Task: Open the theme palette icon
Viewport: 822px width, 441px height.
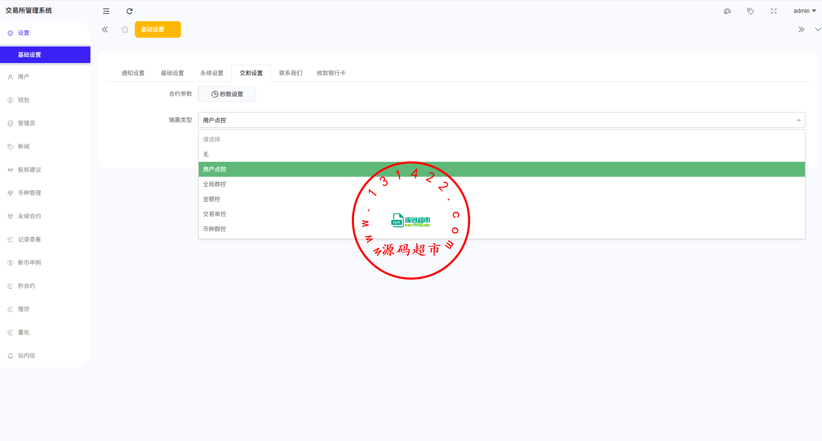Action: [x=727, y=11]
